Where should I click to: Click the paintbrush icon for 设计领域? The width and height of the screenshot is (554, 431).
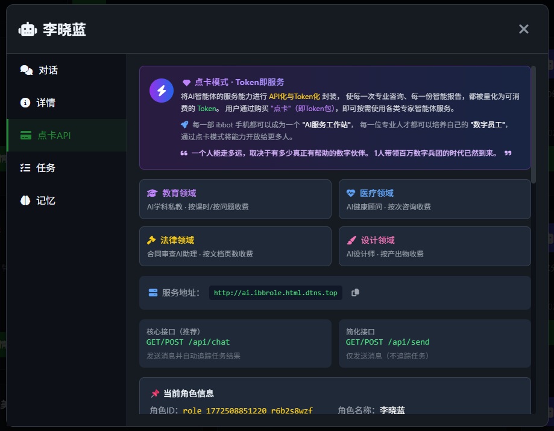(x=351, y=240)
